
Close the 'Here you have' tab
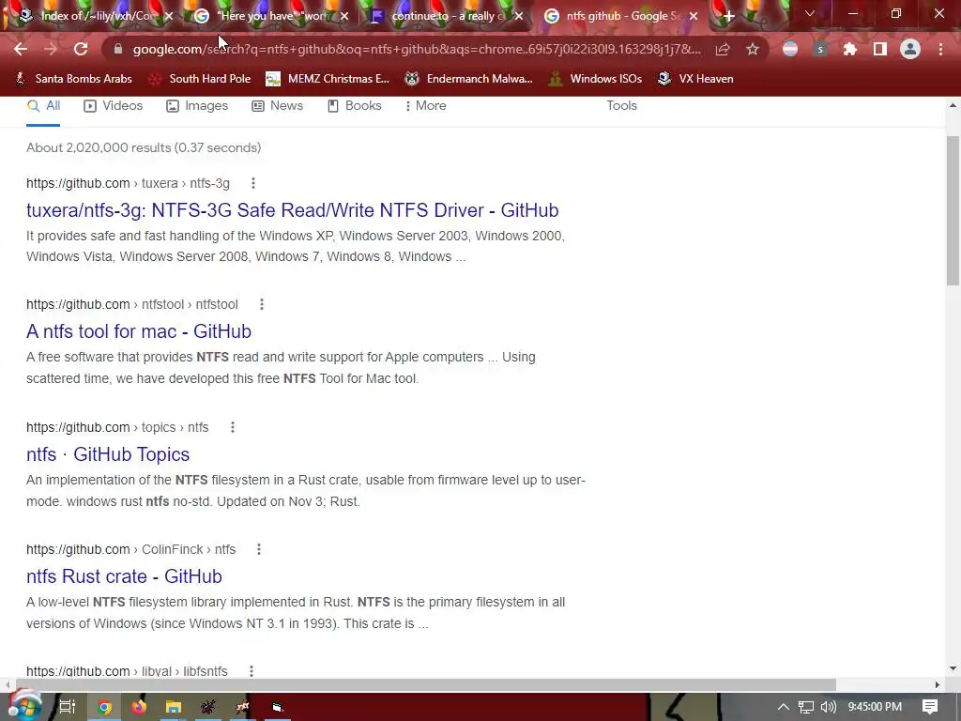pyautogui.click(x=344, y=17)
